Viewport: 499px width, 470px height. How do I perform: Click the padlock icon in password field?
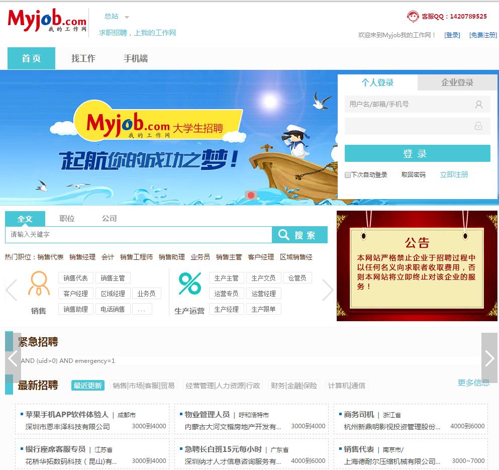coord(478,126)
